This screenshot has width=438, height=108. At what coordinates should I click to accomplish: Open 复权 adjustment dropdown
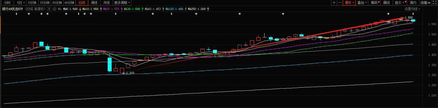click(349, 3)
